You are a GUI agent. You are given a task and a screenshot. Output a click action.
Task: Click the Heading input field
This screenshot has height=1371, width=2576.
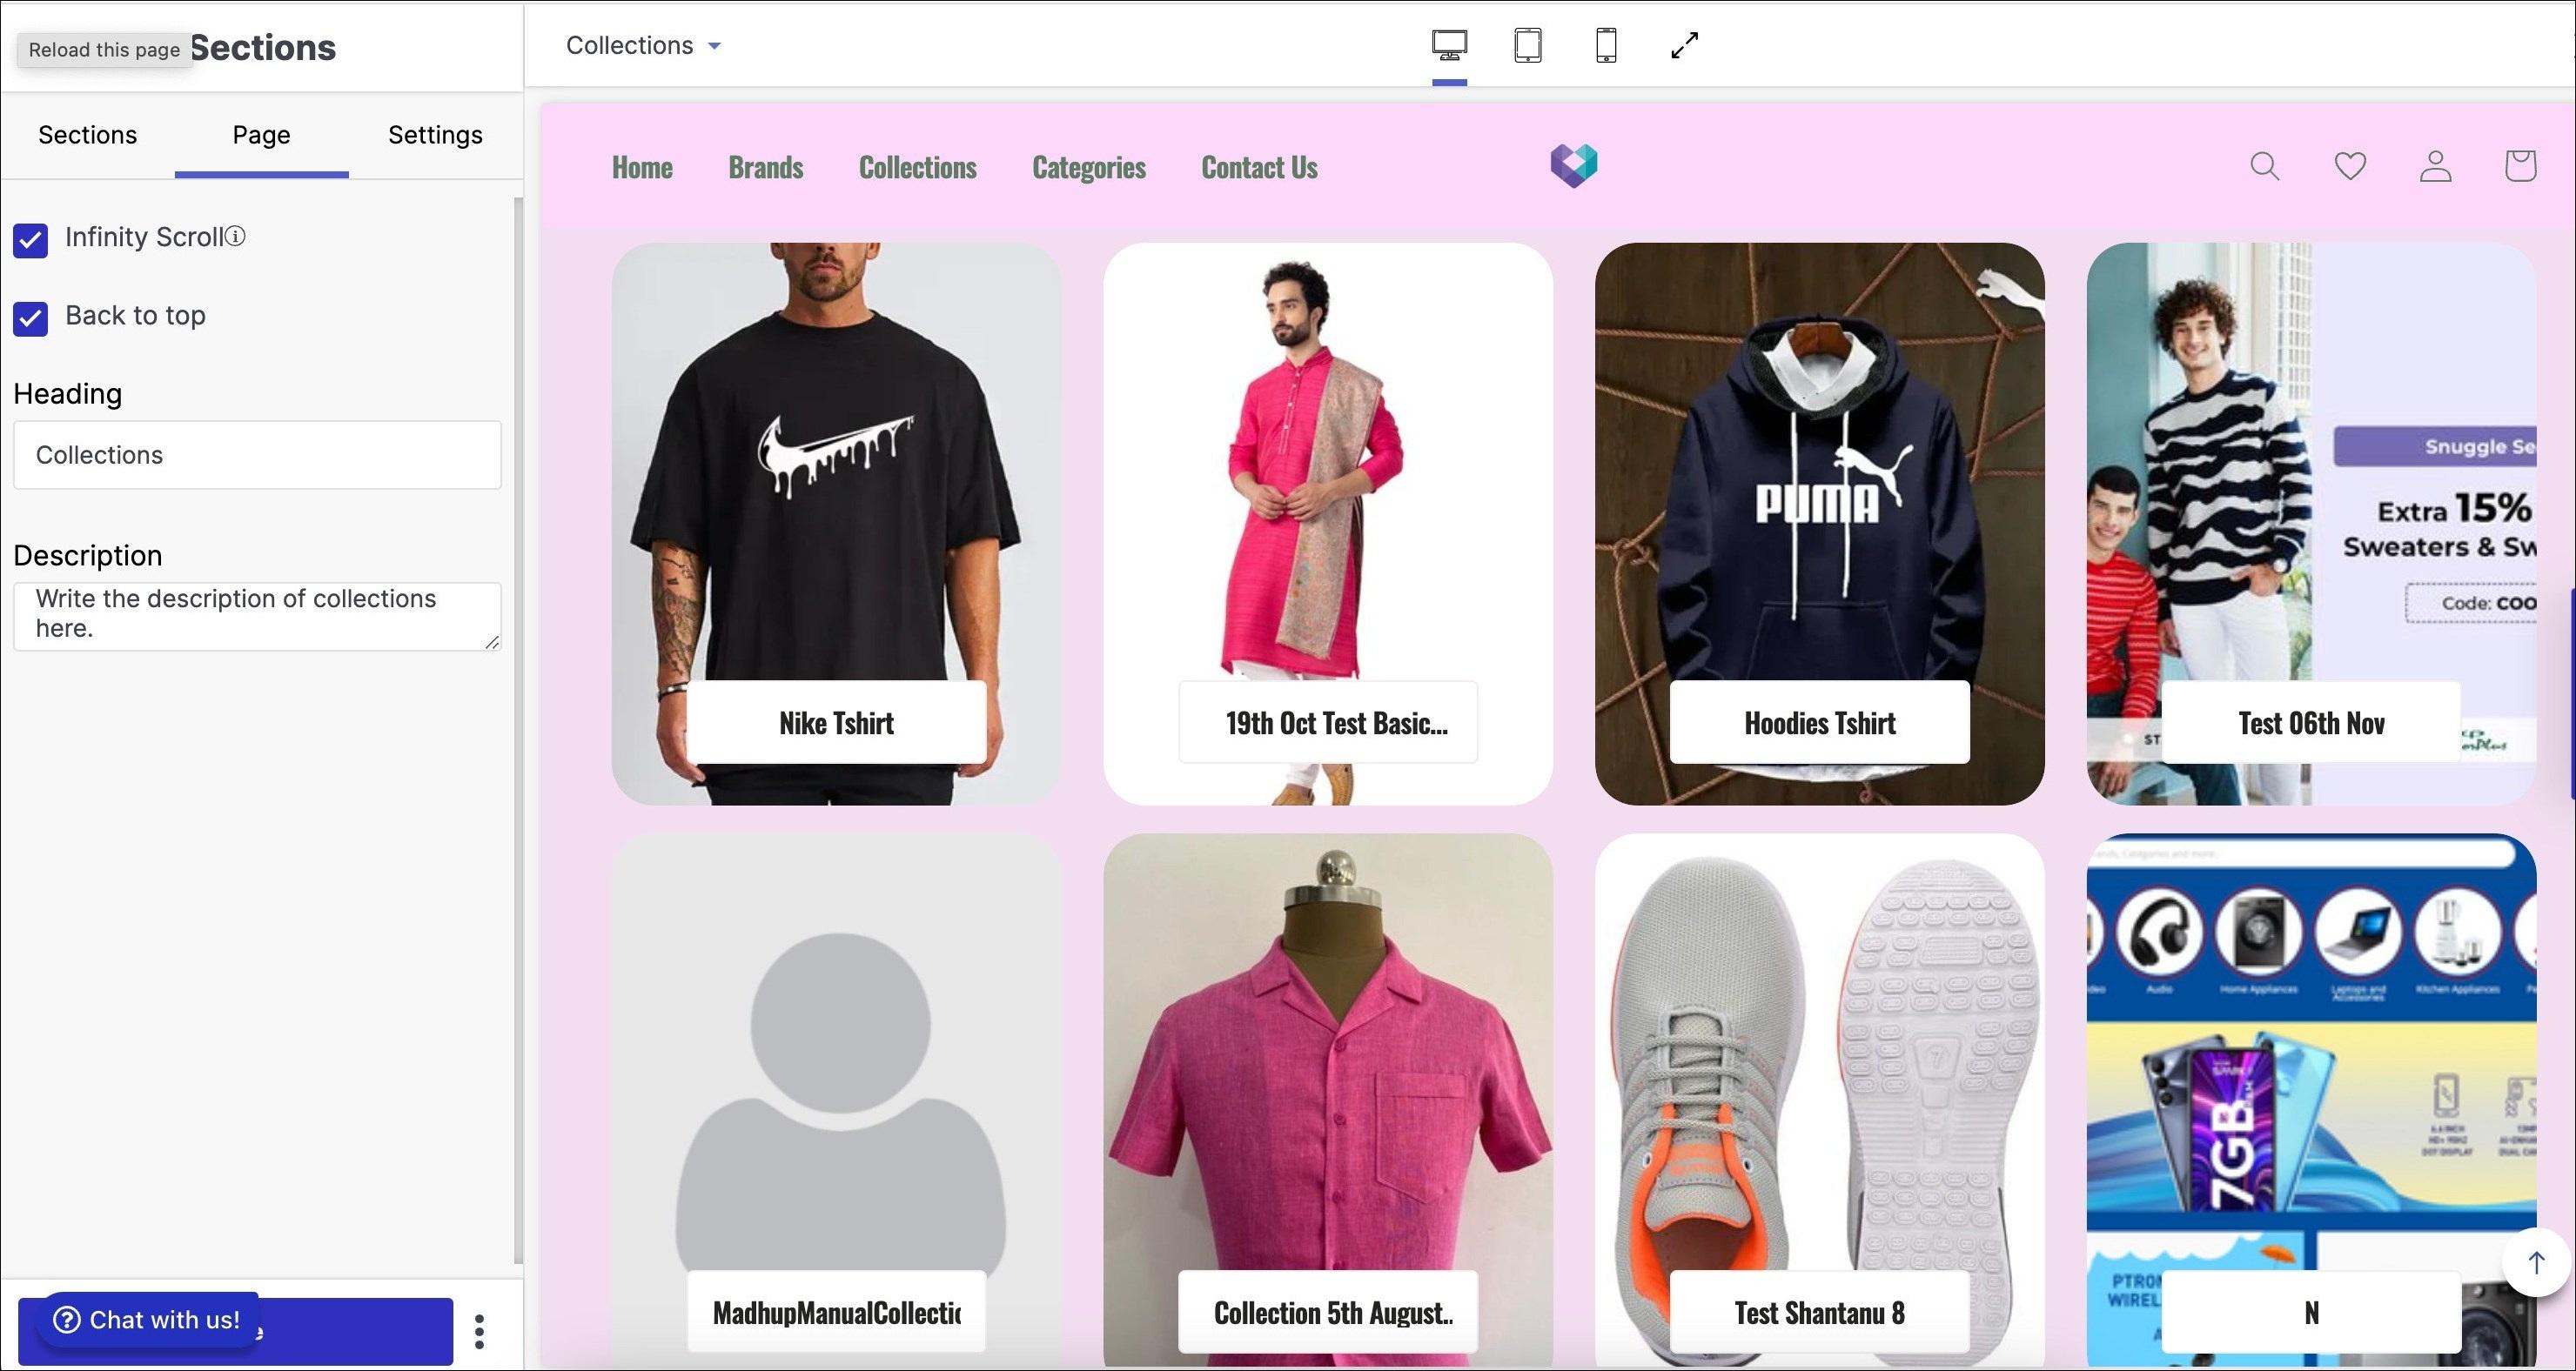(x=257, y=455)
